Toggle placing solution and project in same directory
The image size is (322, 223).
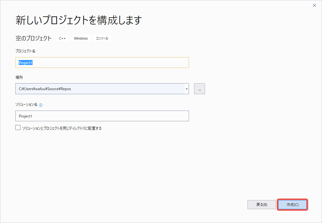[18, 128]
